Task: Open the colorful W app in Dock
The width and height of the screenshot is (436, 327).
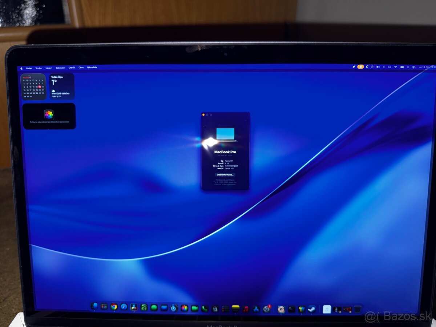Action: 302,309
